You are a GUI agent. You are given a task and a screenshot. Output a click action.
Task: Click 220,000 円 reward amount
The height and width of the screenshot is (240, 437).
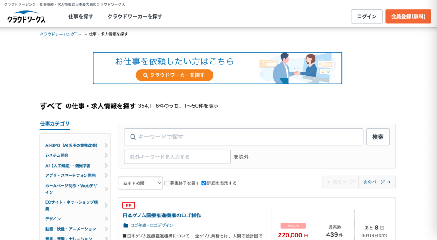[293, 235]
